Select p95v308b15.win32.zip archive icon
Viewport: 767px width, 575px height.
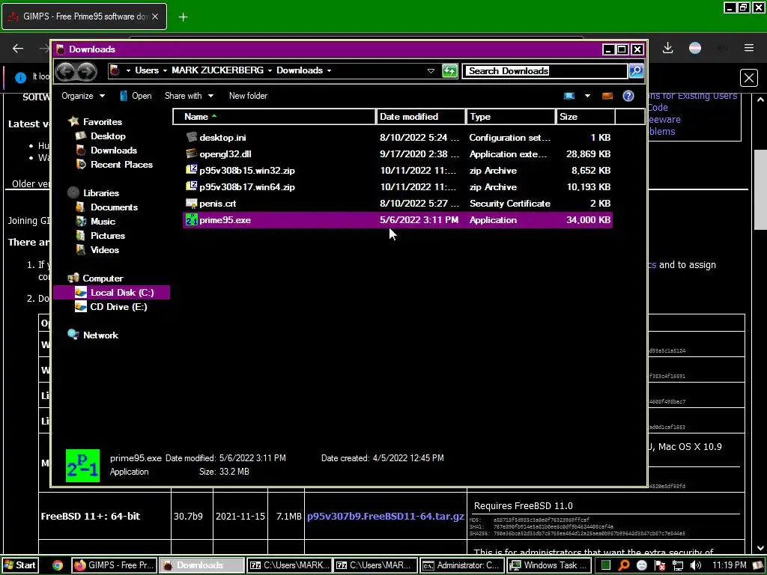point(191,170)
